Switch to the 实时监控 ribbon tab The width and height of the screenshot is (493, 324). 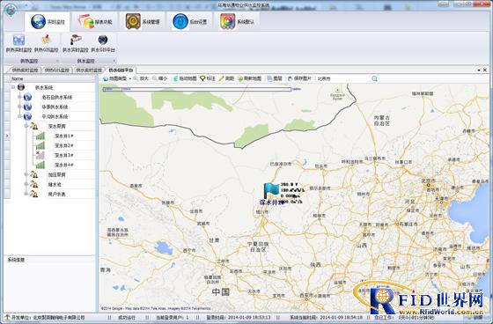pyautogui.click(x=48, y=22)
